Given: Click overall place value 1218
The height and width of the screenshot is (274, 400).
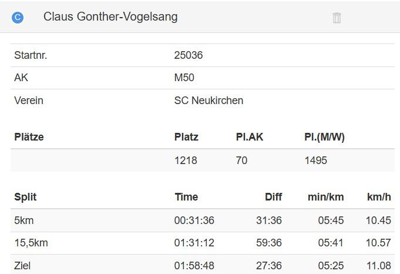Looking at the screenshot, I should tap(186, 161).
